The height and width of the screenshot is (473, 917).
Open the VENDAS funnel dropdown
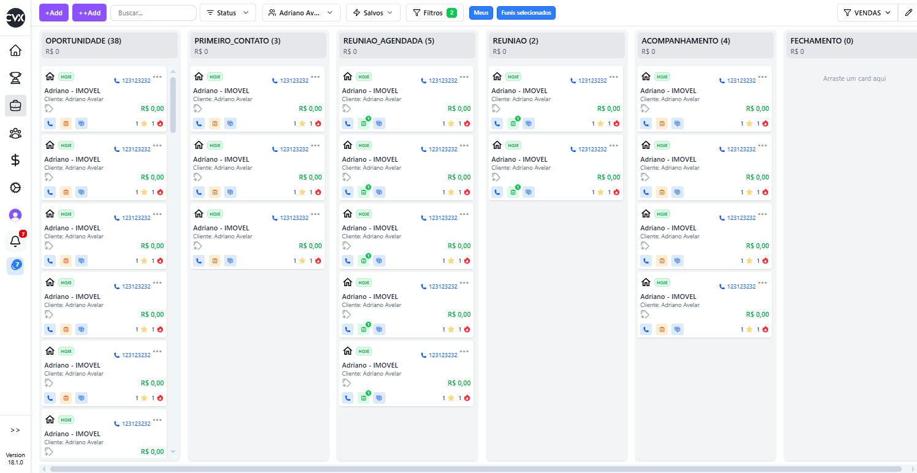[866, 12]
